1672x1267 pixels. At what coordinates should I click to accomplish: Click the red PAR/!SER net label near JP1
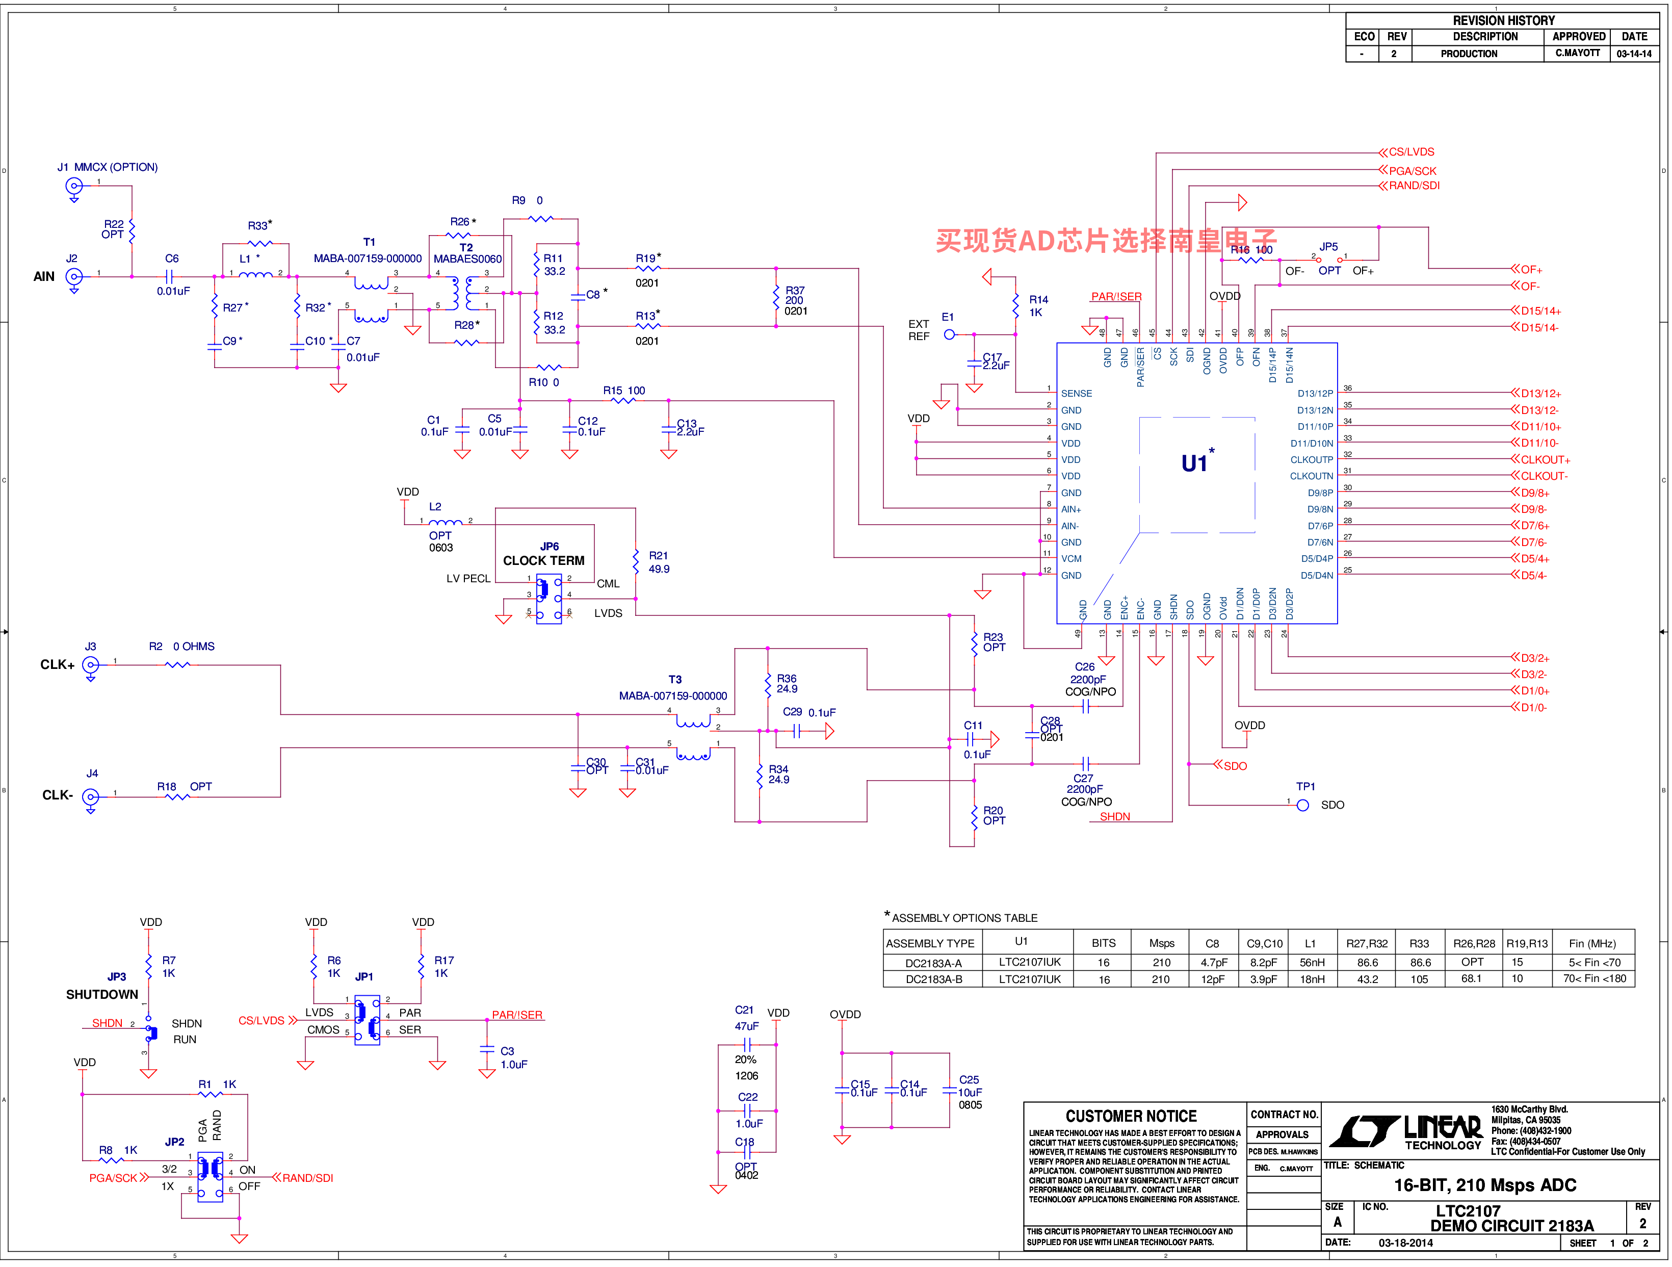517,1015
